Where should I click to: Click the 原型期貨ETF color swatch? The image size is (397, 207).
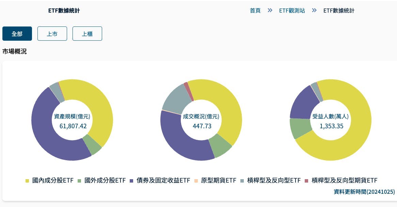pos(196,181)
